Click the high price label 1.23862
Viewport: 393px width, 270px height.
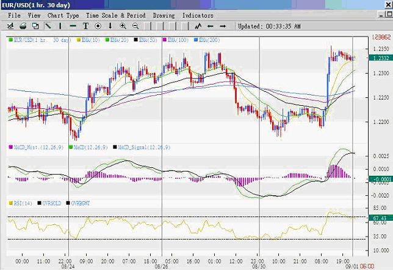click(x=381, y=37)
